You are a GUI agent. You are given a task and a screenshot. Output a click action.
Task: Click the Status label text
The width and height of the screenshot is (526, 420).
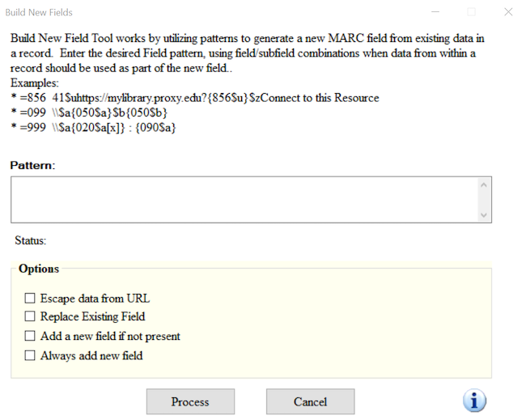click(x=31, y=240)
